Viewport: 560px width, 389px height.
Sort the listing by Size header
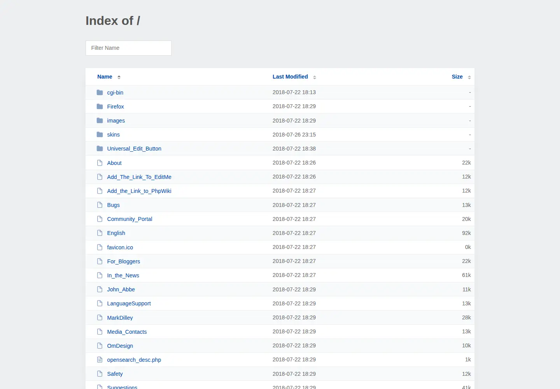click(457, 77)
